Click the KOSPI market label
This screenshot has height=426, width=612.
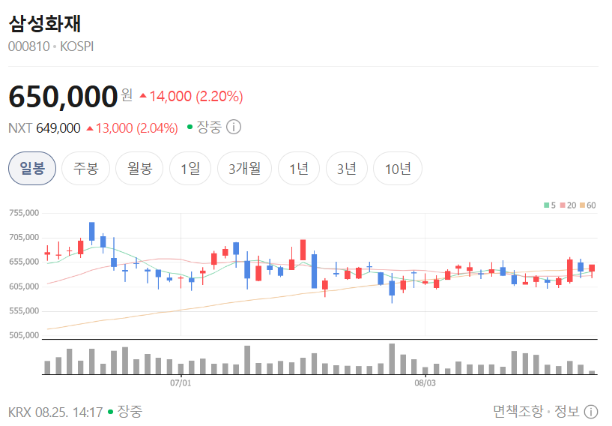coord(77,46)
